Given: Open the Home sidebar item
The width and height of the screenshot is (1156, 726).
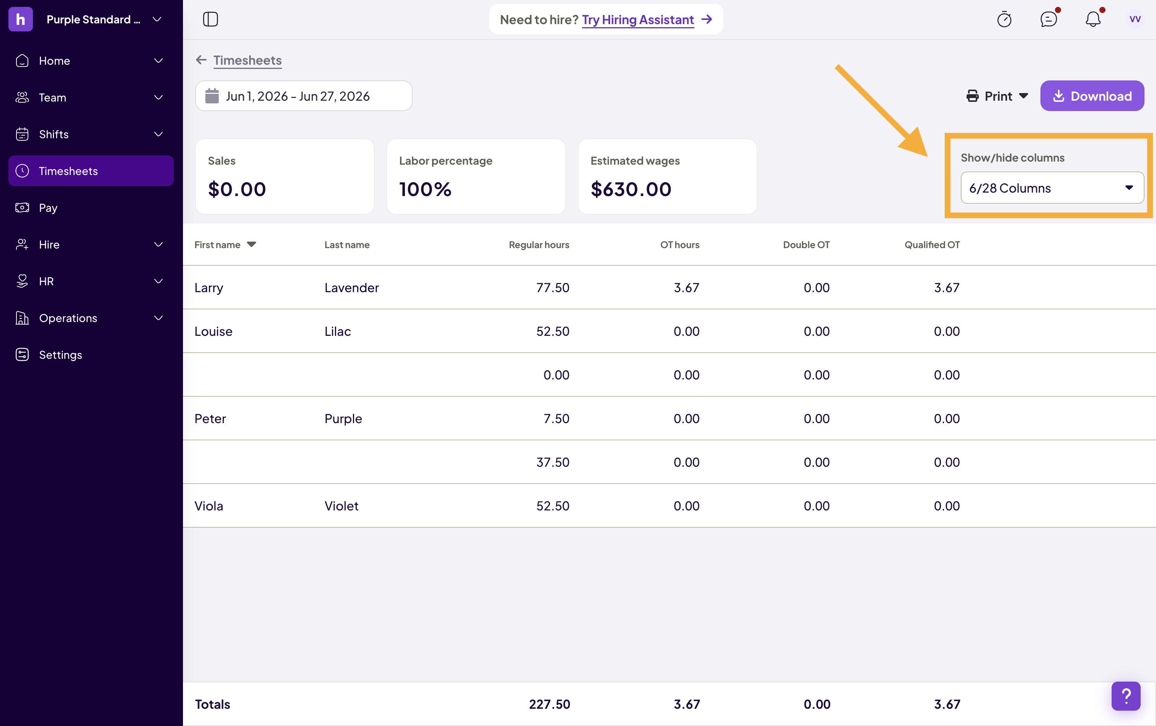Looking at the screenshot, I should (x=91, y=60).
